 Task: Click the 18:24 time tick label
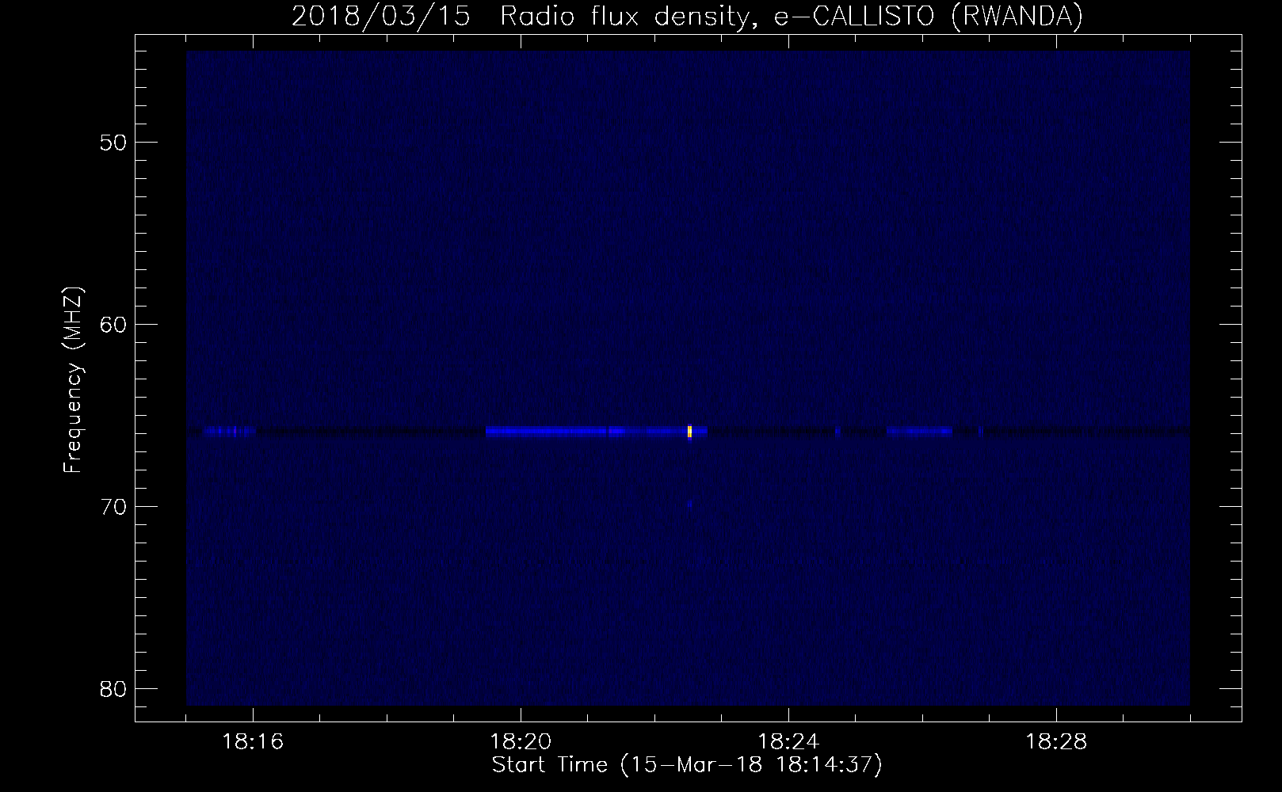788,742
